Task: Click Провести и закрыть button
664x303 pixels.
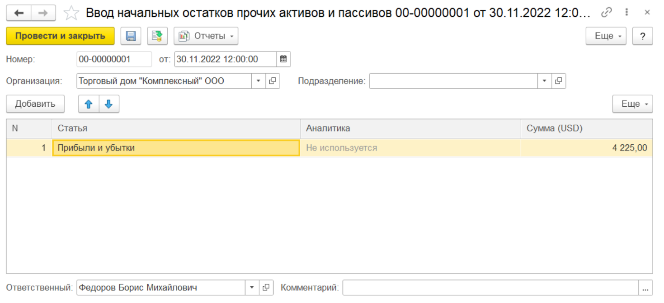Action: tap(60, 36)
